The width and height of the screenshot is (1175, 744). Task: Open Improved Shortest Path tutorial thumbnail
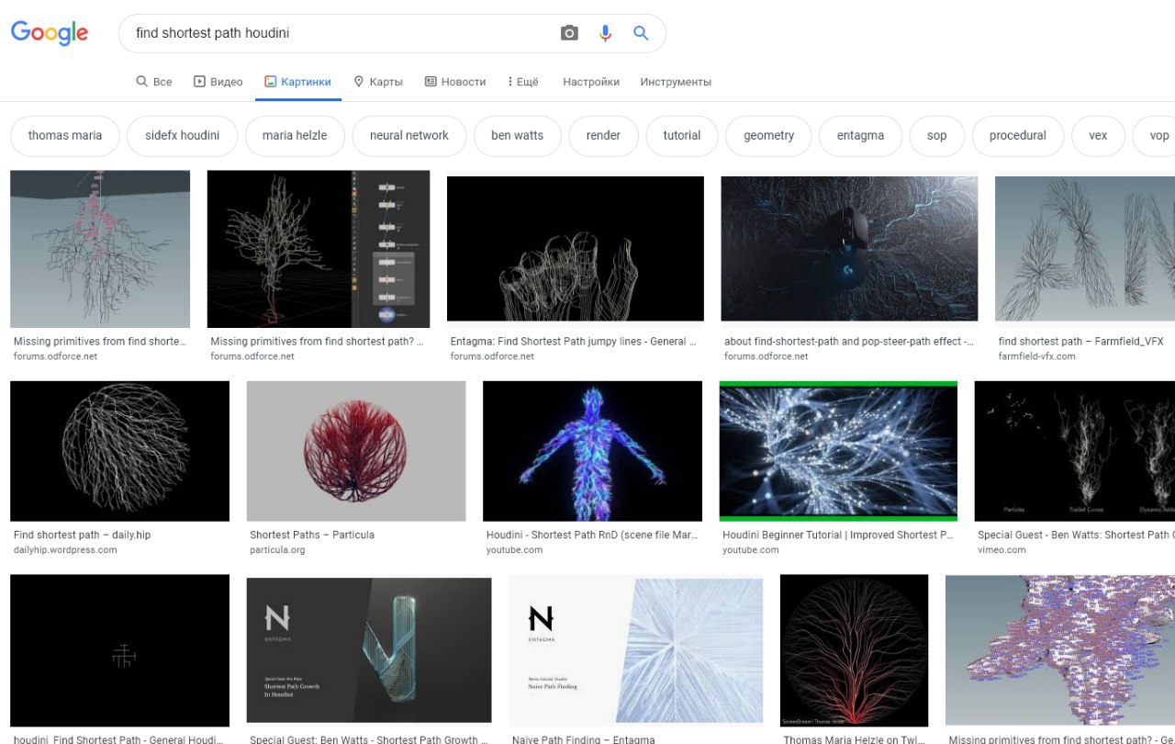[x=838, y=451]
